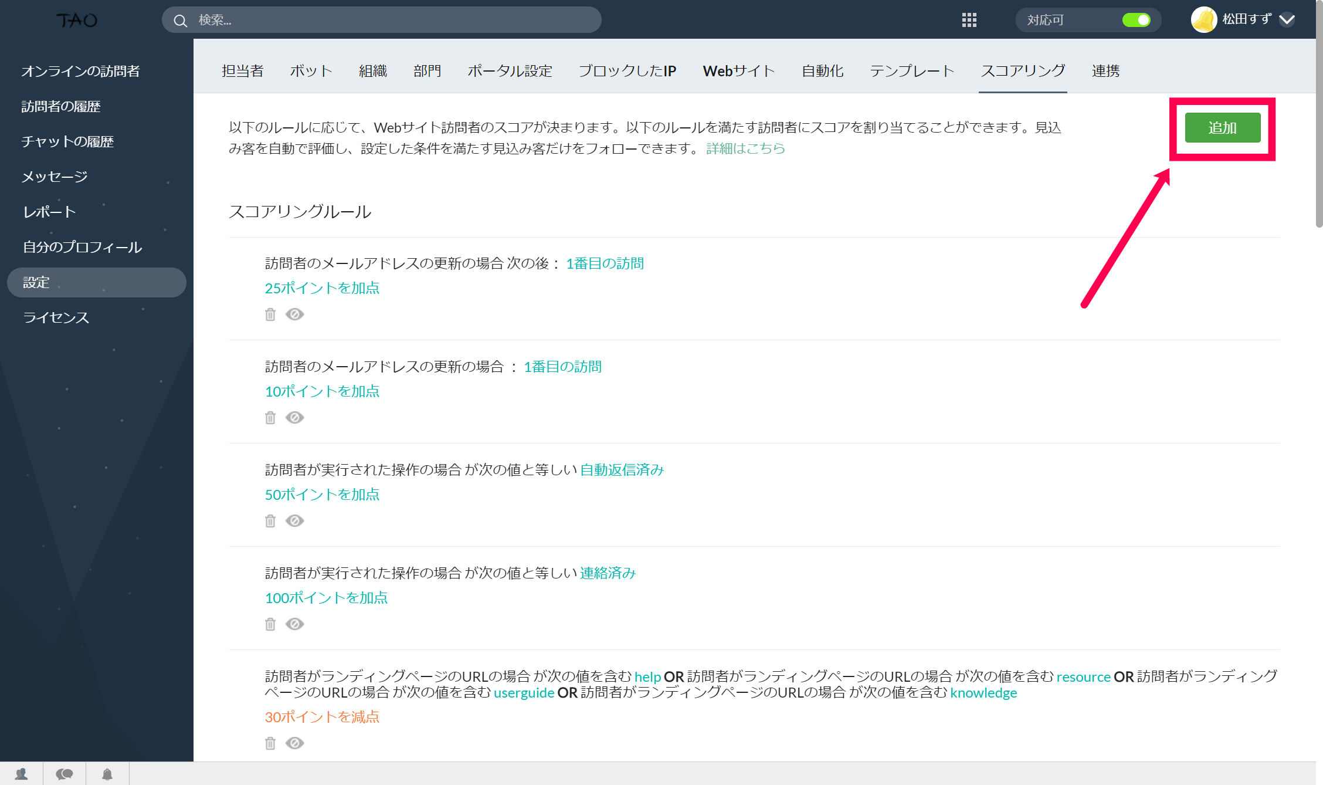Switch to the 自動化 tab
Image resolution: width=1323 pixels, height=785 pixels.
point(822,71)
